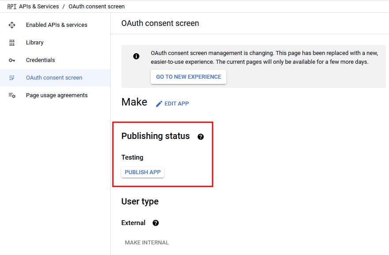Image resolution: width=389 pixels, height=255 pixels.
Task: Open Page usage agreements in the sidebar
Action: 57,95
